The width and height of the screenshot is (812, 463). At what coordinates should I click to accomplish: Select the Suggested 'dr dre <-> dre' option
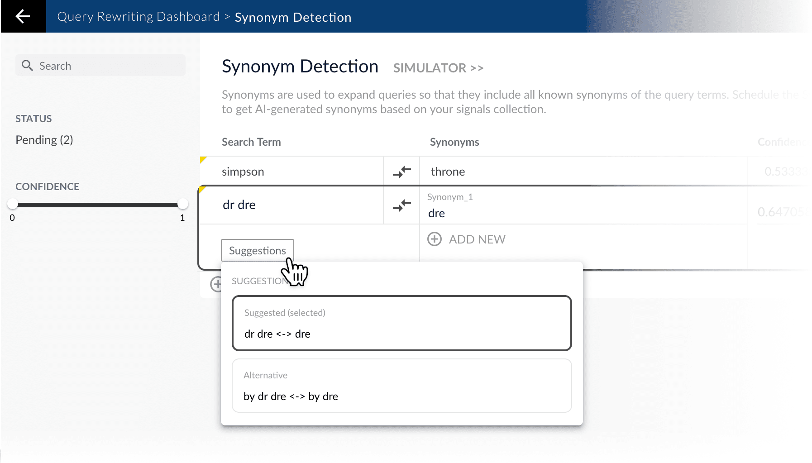(x=401, y=323)
